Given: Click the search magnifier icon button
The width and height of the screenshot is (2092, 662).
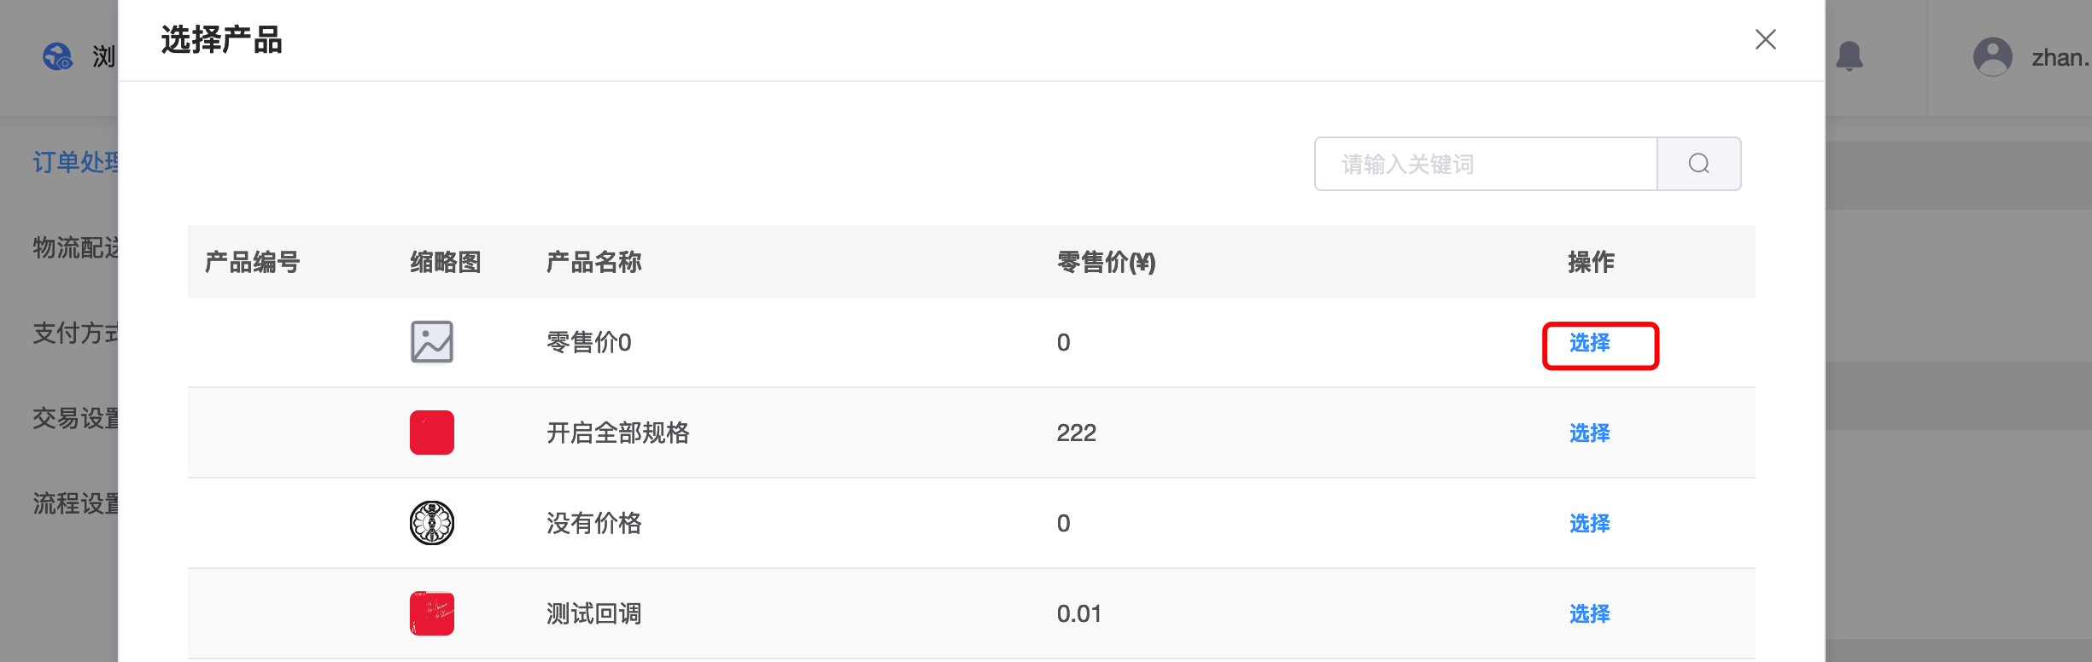Looking at the screenshot, I should [x=1698, y=164].
